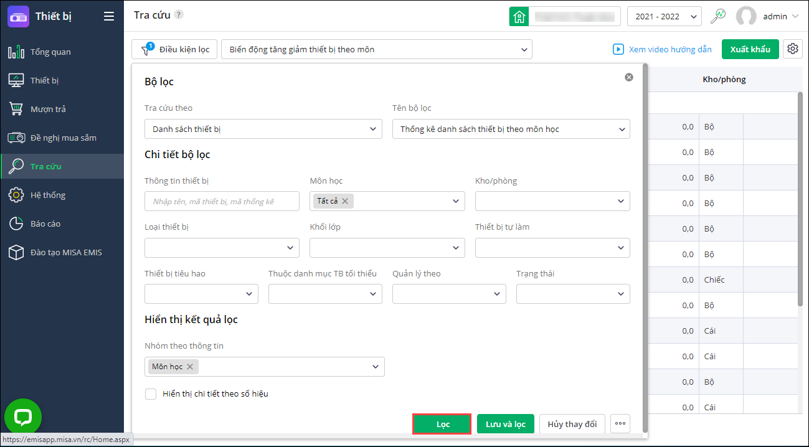Expand the Môn học dropdown arrow
The width and height of the screenshot is (809, 447).
coord(456,201)
